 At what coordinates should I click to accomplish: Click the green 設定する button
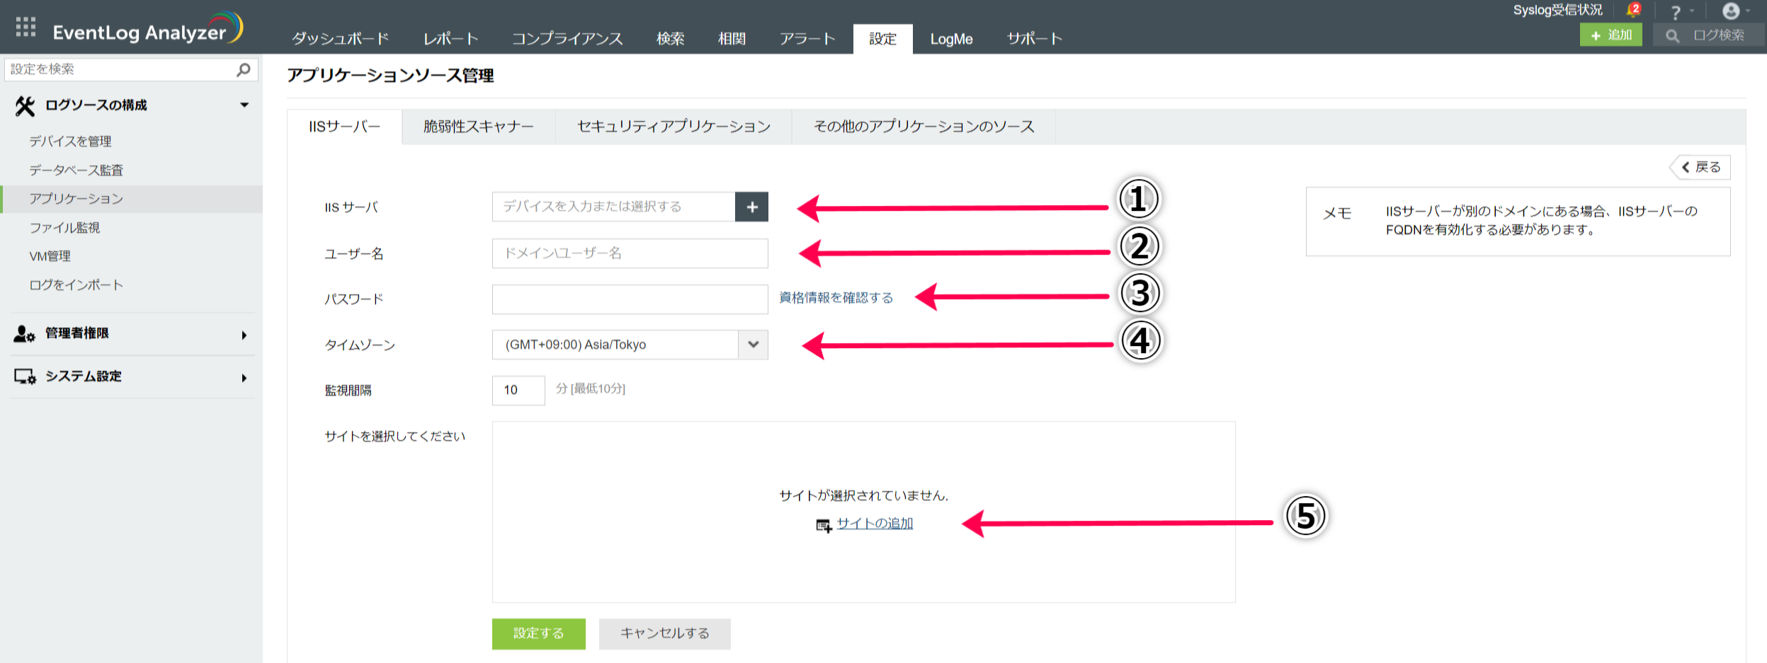tap(538, 633)
